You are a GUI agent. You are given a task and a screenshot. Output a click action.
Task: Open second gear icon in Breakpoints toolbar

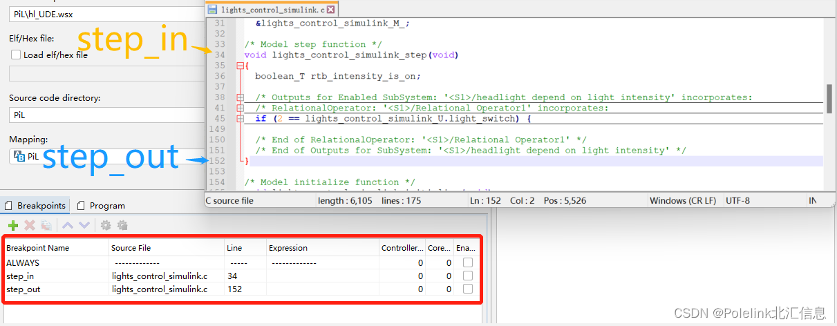pos(122,225)
